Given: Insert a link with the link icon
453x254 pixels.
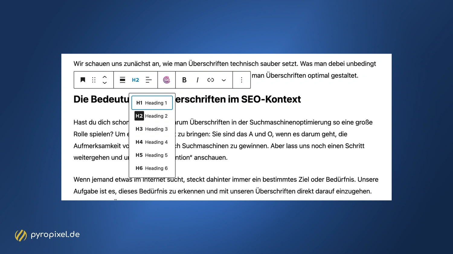Looking at the screenshot, I should [x=210, y=80].
